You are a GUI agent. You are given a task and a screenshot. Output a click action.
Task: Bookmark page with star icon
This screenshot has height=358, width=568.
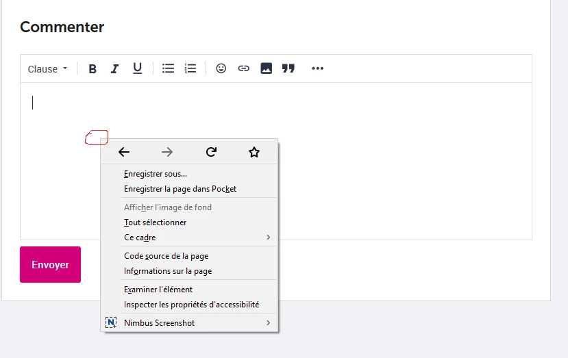pos(254,152)
